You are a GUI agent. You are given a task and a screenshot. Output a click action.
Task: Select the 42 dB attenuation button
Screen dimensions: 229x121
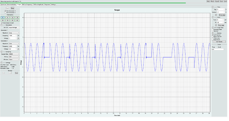click(x=17, y=20)
